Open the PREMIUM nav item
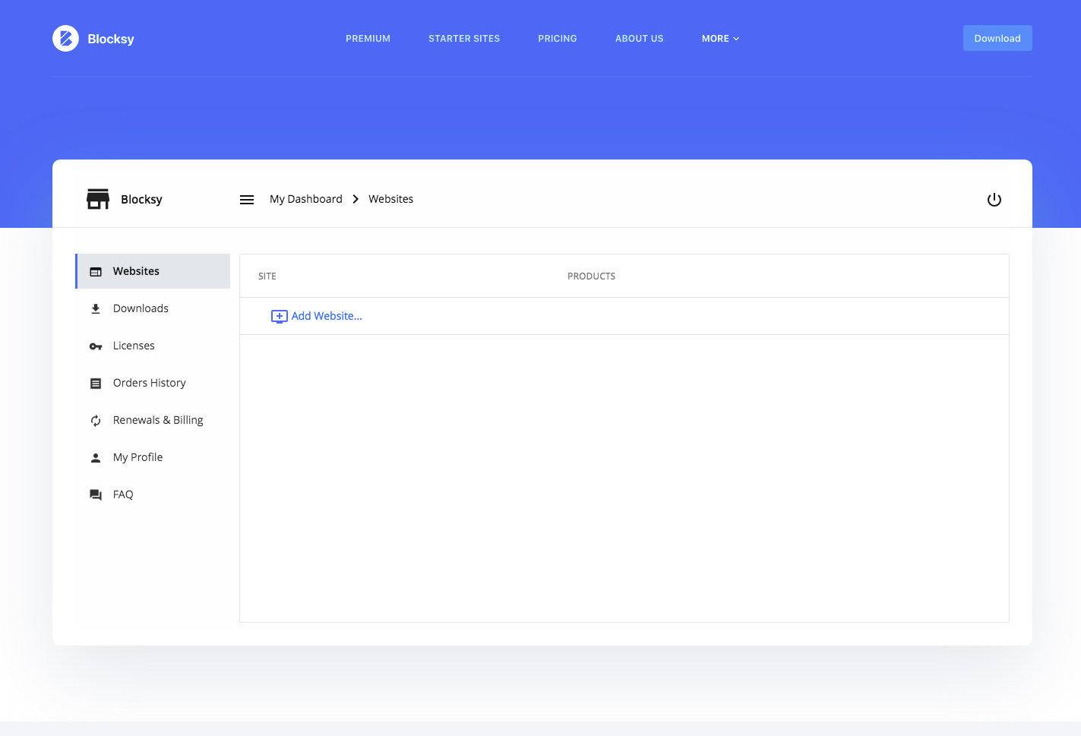Image resolution: width=1081 pixels, height=736 pixels. (x=368, y=39)
